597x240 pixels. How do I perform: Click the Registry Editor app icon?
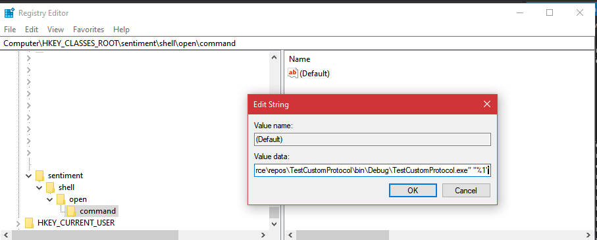pyautogui.click(x=9, y=13)
